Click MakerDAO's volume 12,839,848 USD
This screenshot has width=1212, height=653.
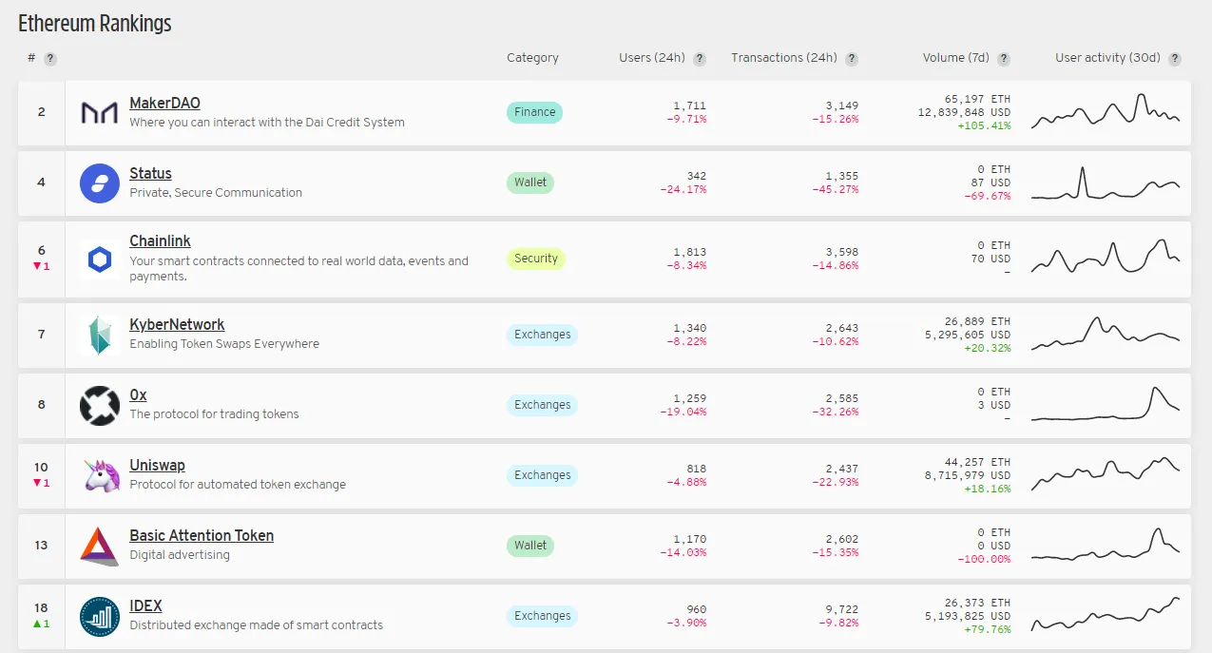coord(964,112)
